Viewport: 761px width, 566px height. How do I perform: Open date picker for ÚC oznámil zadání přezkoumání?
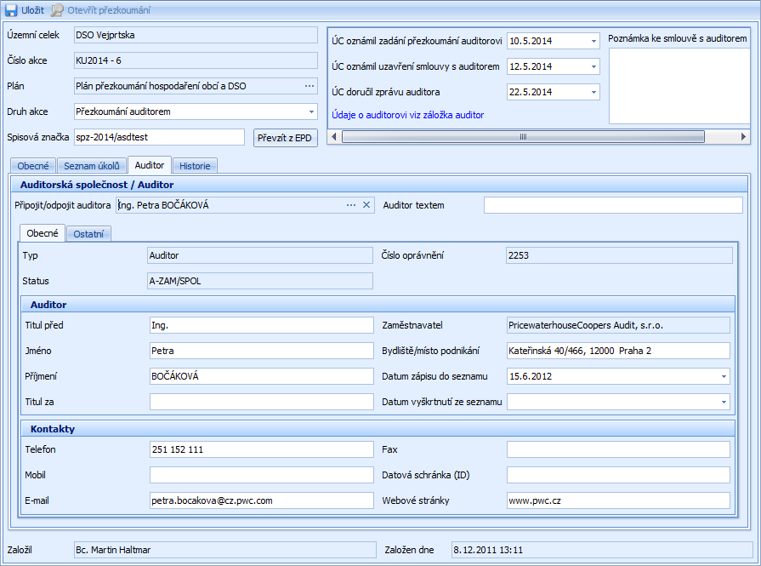[x=593, y=42]
